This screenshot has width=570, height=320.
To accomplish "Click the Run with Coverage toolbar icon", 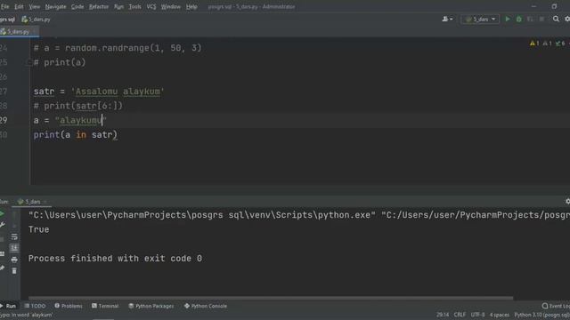I will pyautogui.click(x=531, y=19).
